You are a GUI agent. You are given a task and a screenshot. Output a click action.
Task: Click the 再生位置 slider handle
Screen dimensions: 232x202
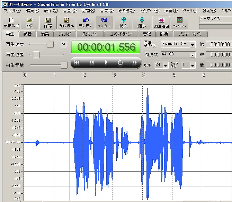pos(36,55)
